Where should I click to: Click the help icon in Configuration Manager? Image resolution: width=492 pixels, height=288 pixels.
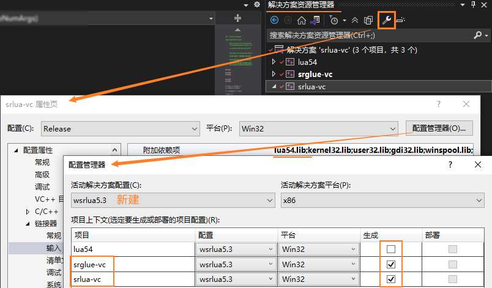click(450, 164)
